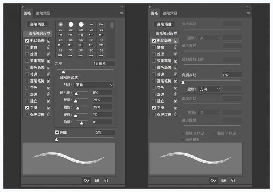
Task: Toggle live tip brush preview in right panel
Action: 213,180
